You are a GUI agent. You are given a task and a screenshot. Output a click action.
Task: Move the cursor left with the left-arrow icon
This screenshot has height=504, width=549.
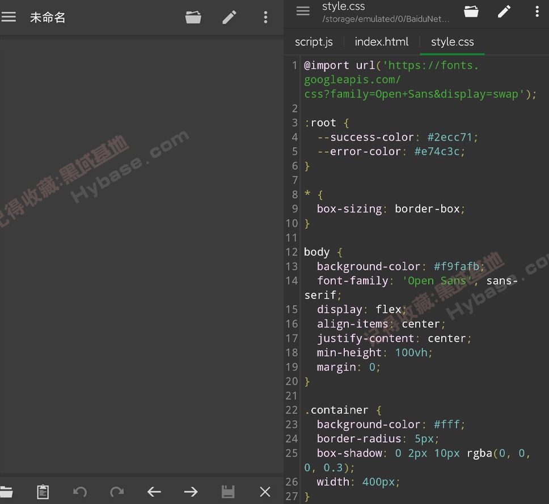[x=154, y=492]
